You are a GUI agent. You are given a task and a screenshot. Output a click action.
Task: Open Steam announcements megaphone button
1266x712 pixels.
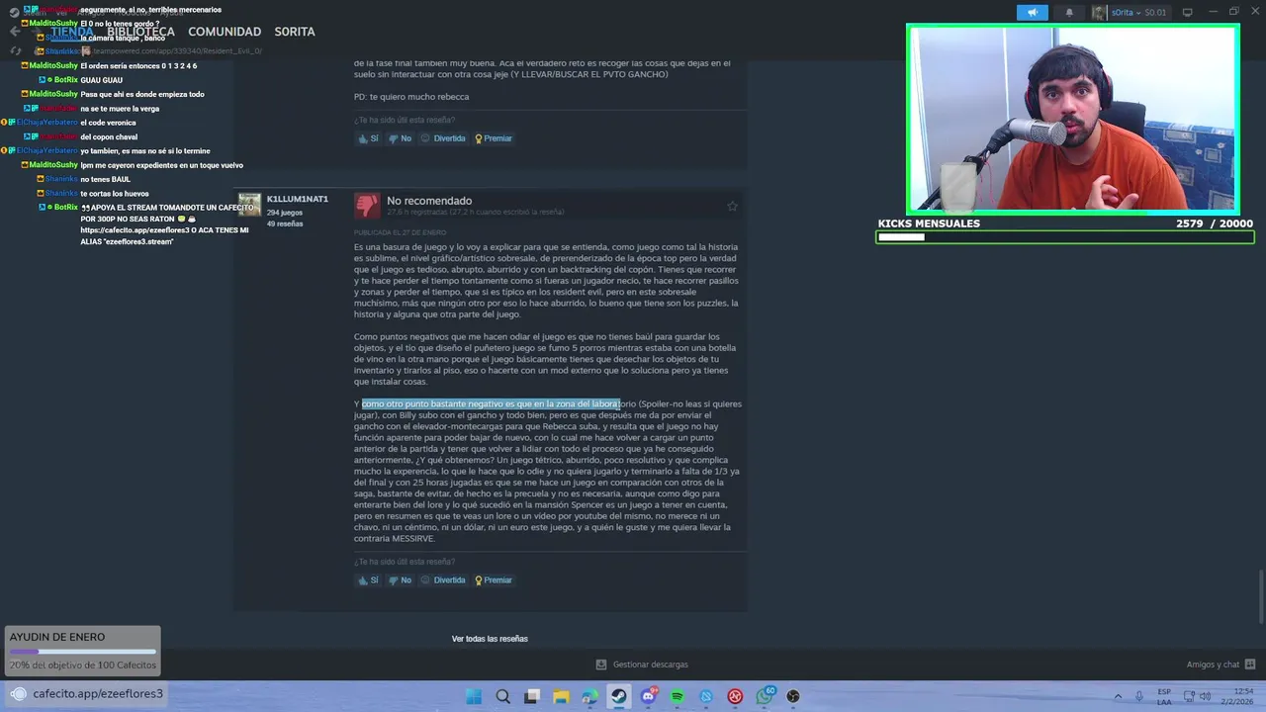pyautogui.click(x=1032, y=12)
